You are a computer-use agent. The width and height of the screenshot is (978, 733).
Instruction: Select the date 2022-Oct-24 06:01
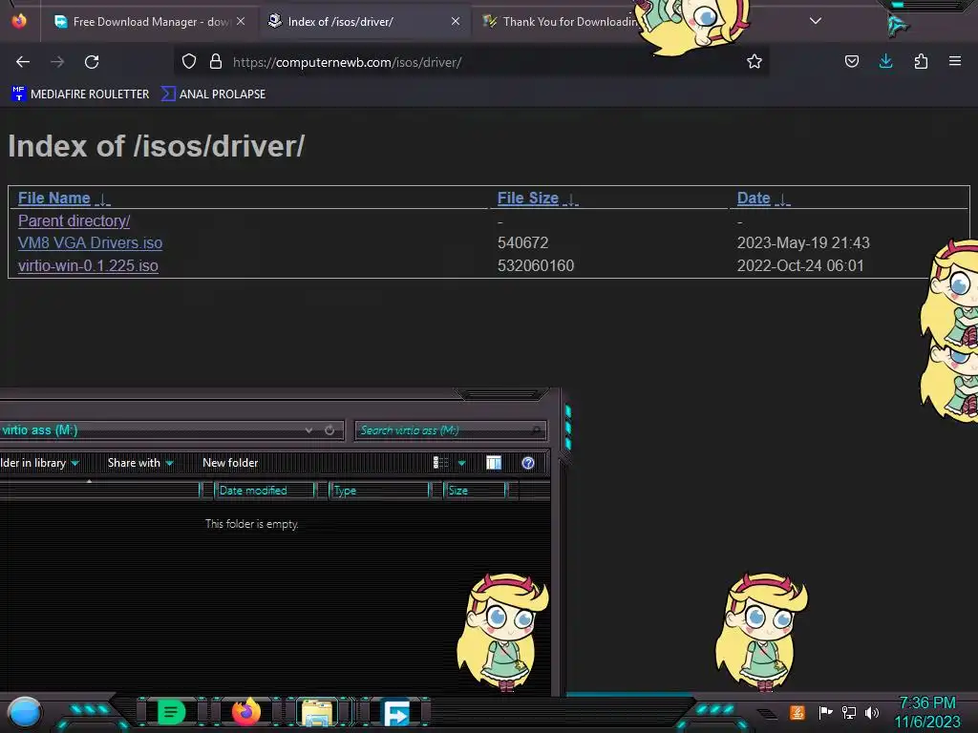coord(800,265)
